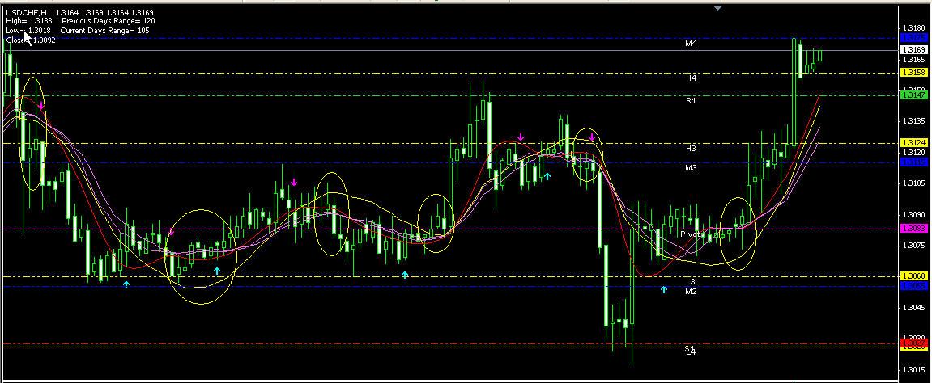Click the 1.3045 price scale value
Screen dimensions: 932x383
[x=913, y=308]
